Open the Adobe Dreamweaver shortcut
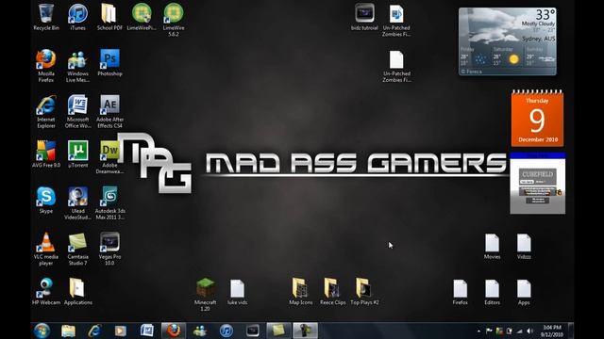604x339 pixels. [109, 157]
